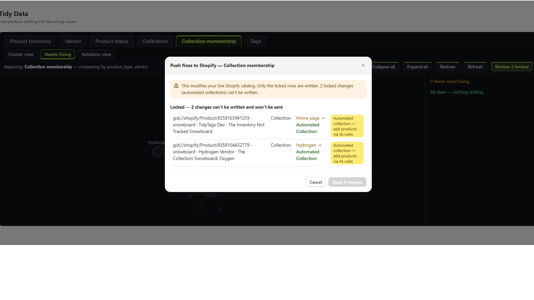
Task: Click the dialog title 'Push fixes to Shopify'
Action: (x=222, y=65)
